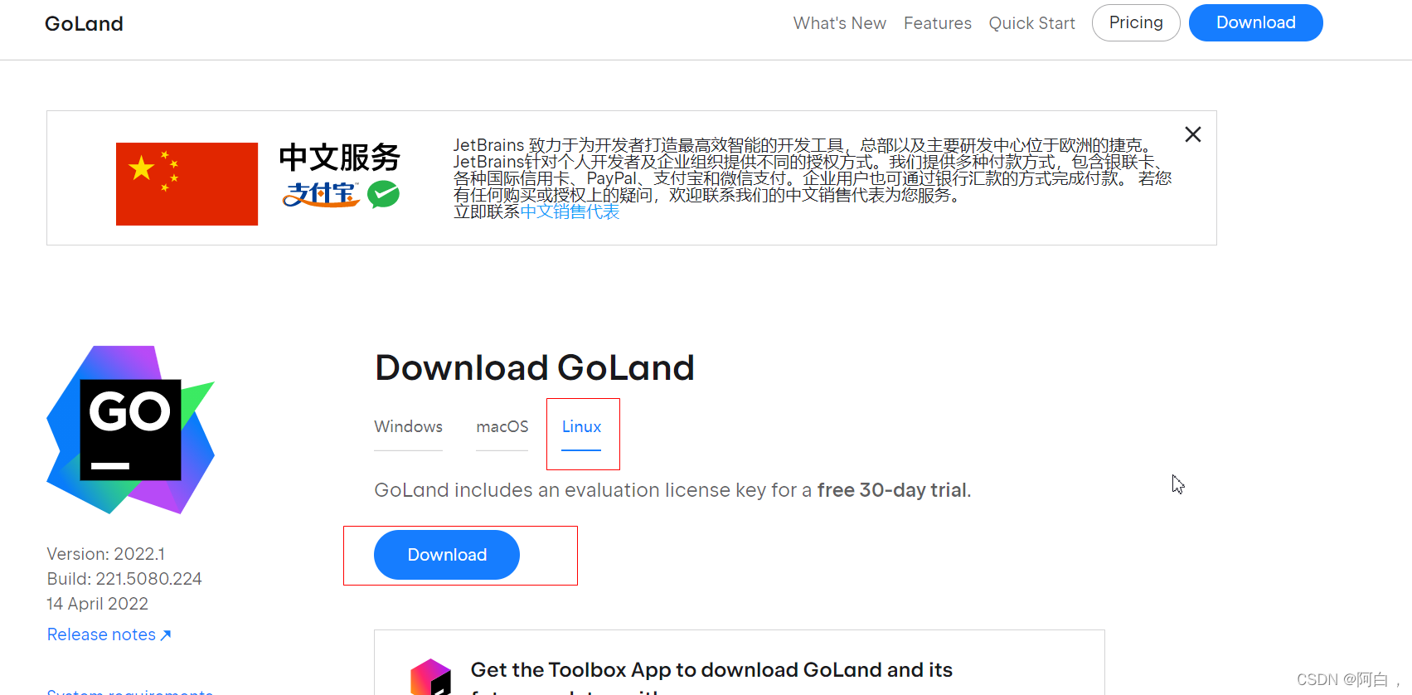The width and height of the screenshot is (1412, 695).
Task: Close the Chinese services banner
Action: pos(1192,134)
